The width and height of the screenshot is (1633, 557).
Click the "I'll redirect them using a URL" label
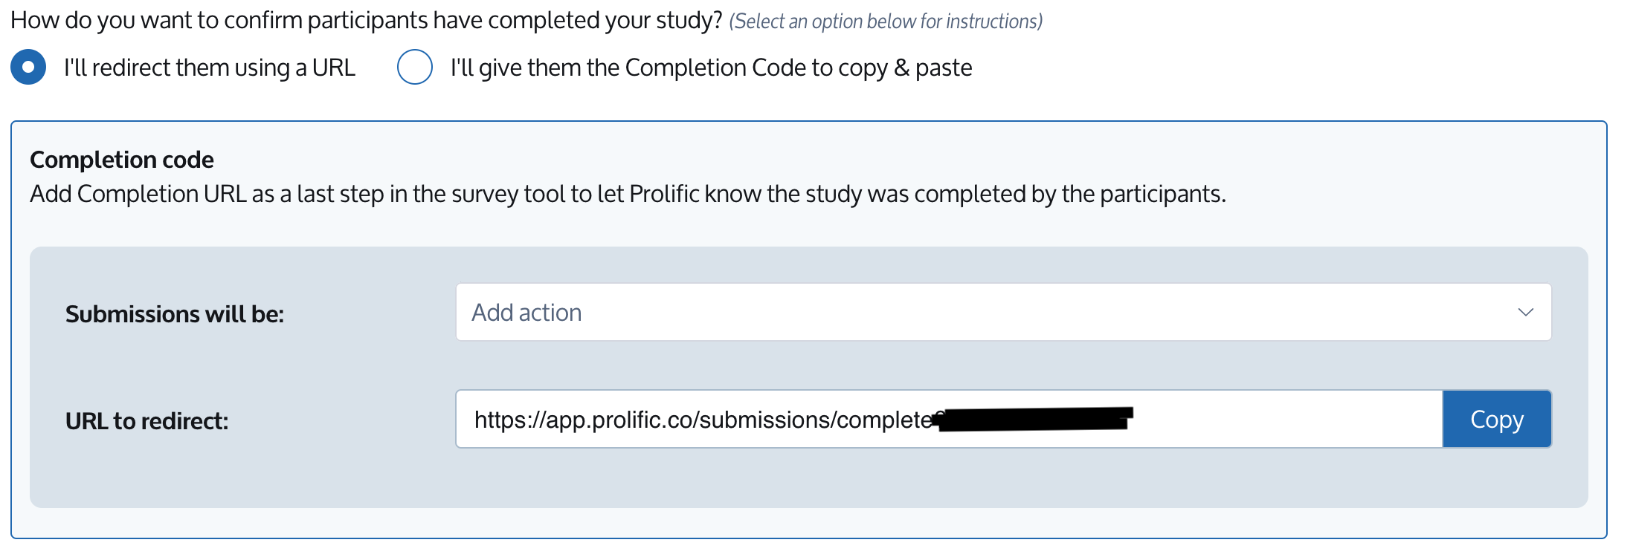tap(210, 68)
